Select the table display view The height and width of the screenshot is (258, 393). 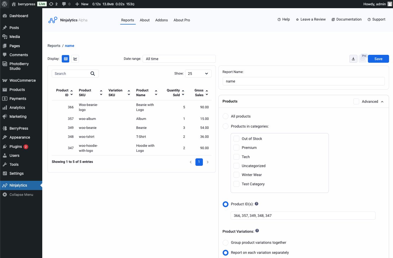(65, 59)
